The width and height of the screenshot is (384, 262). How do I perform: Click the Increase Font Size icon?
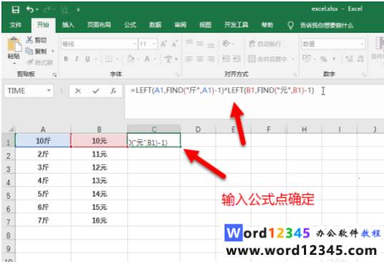click(x=164, y=44)
